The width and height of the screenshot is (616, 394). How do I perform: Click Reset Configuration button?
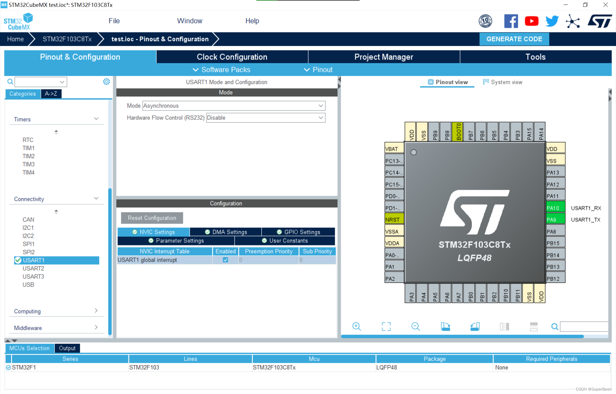coord(152,218)
